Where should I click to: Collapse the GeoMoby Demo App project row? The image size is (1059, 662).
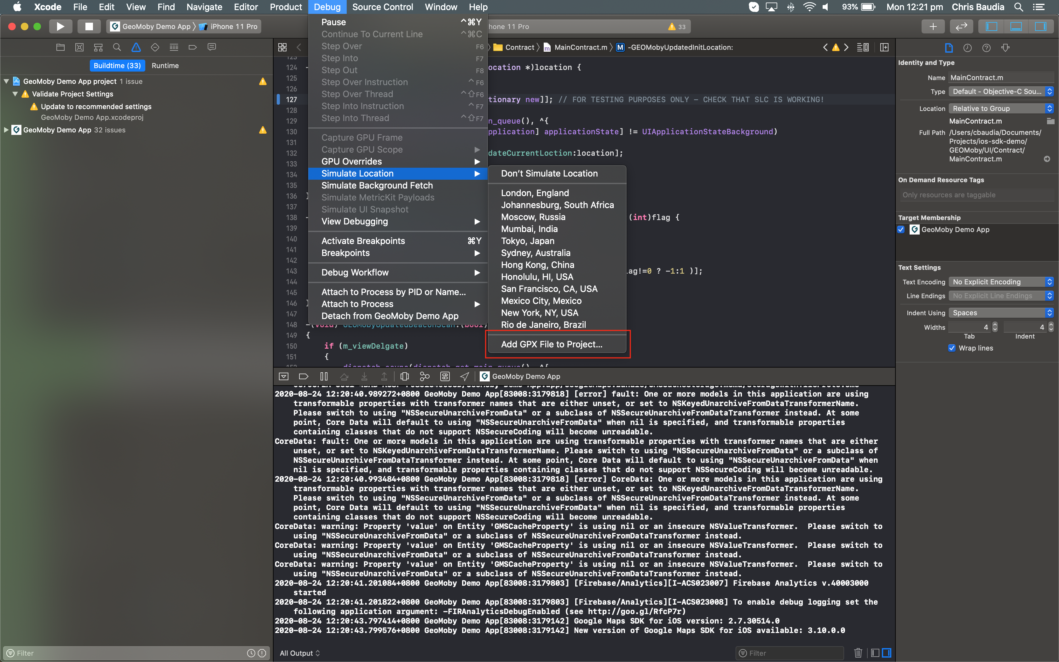[6, 81]
